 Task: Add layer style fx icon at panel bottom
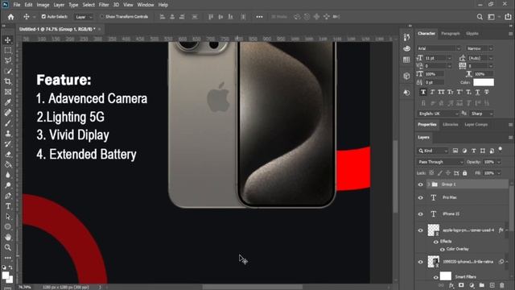tap(451, 285)
